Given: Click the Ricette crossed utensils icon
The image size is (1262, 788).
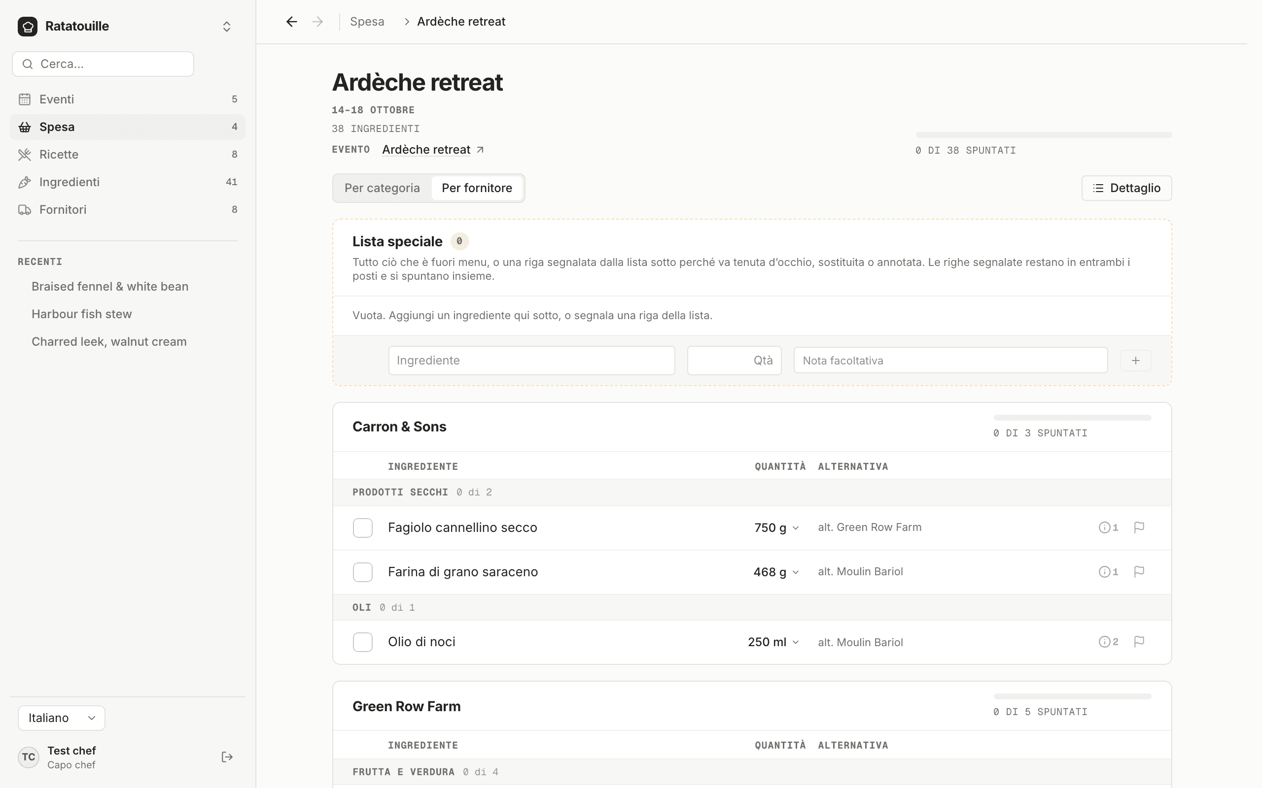Looking at the screenshot, I should point(25,154).
